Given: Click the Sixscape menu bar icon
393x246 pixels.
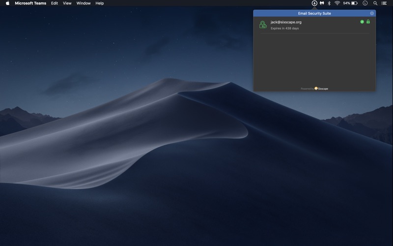Looking at the screenshot, I should [314, 3].
